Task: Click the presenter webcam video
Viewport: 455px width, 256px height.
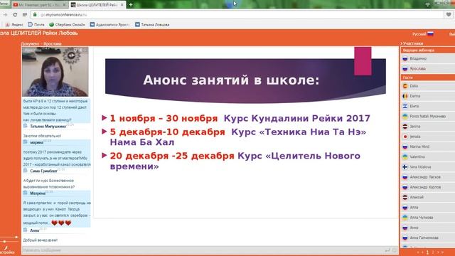Action: tap(55, 72)
